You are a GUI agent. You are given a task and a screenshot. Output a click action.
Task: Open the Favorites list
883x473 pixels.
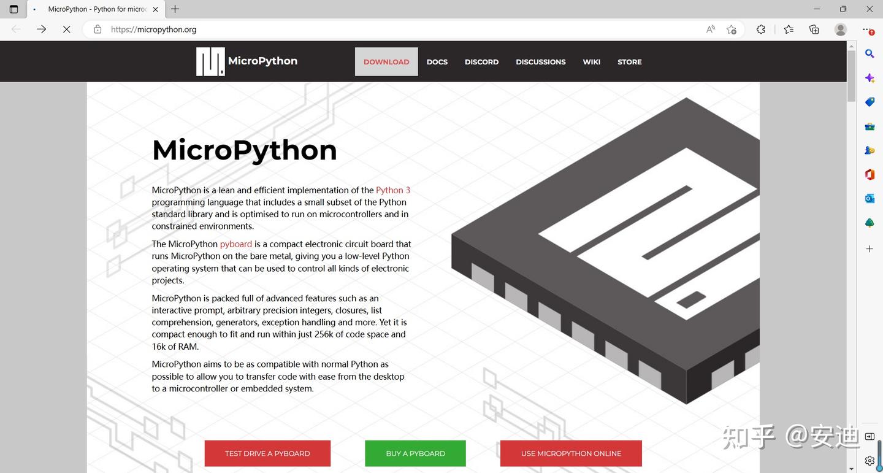coord(789,29)
